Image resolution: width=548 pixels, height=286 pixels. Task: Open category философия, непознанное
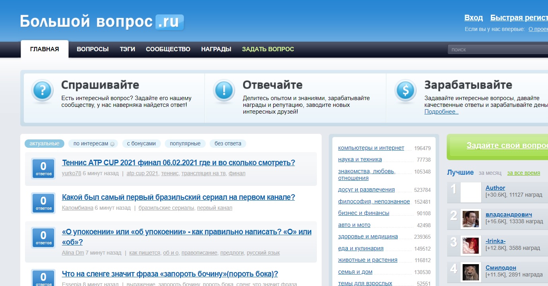(374, 201)
